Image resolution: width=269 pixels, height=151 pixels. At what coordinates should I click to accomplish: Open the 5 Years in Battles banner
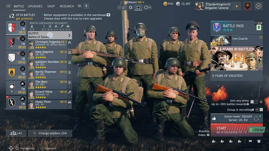(x=236, y=58)
